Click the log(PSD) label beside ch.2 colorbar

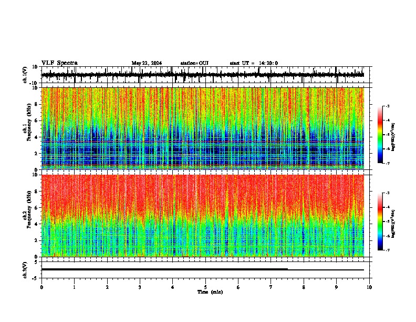[393, 224]
